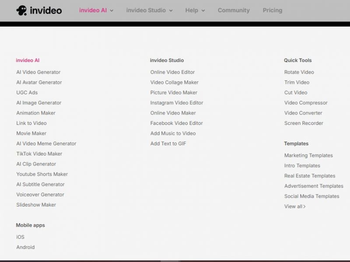Open TikTok Video Maker link
This screenshot has height=262, width=350.
tap(39, 154)
